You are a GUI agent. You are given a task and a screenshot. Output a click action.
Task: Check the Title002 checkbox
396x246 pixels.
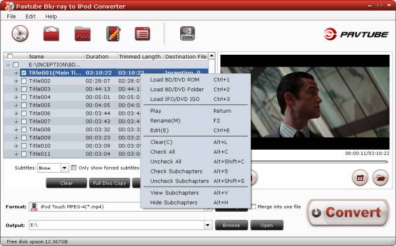pyautogui.click(x=24, y=81)
